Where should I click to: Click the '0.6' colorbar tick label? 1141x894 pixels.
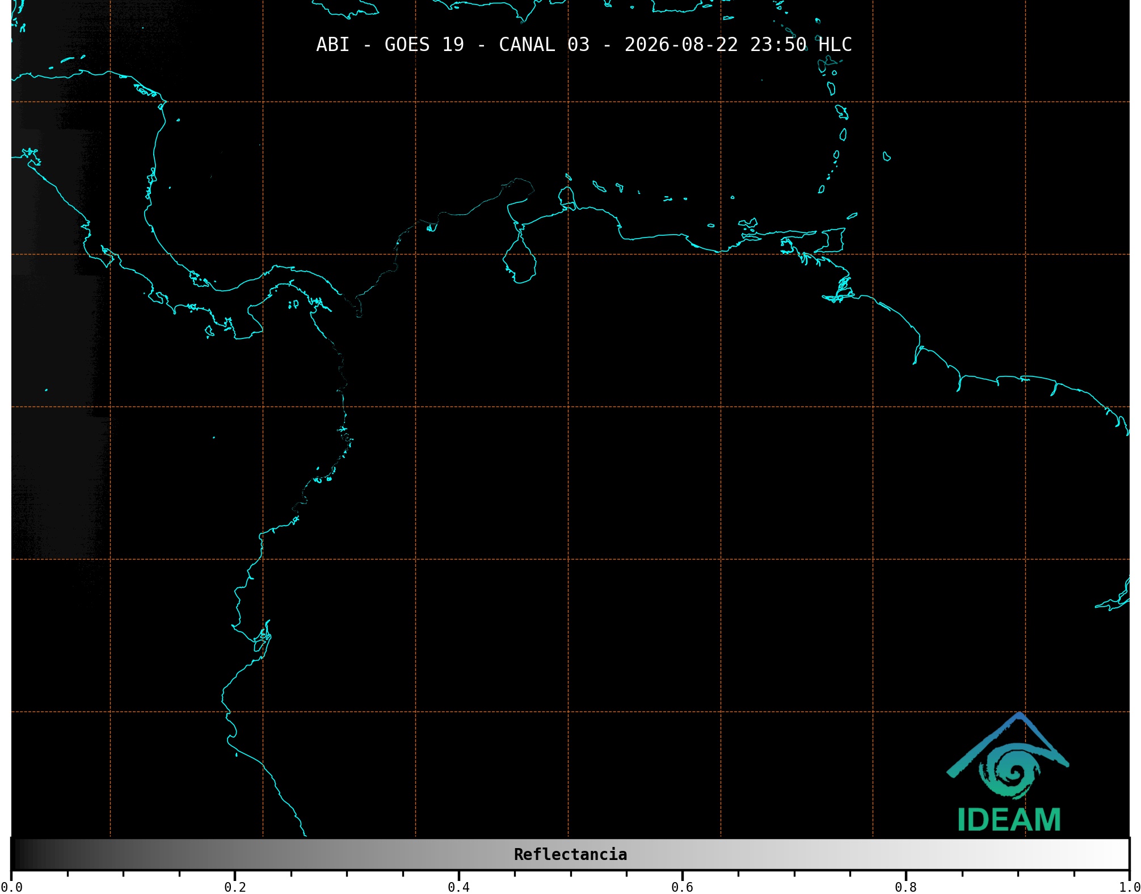pyautogui.click(x=682, y=887)
